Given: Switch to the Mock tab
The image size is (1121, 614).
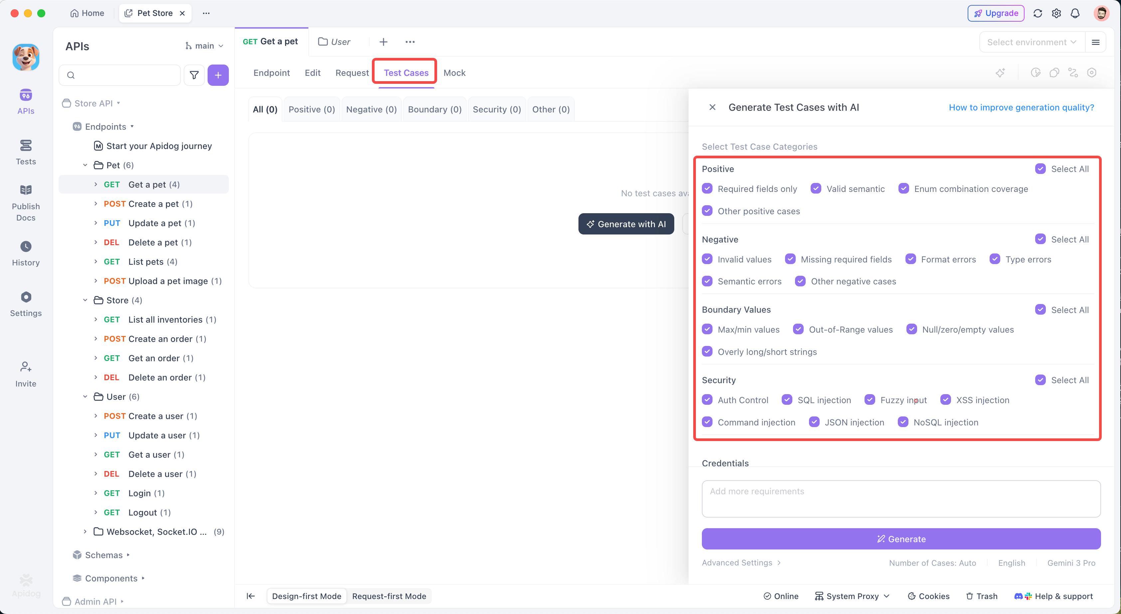Looking at the screenshot, I should click(x=454, y=73).
